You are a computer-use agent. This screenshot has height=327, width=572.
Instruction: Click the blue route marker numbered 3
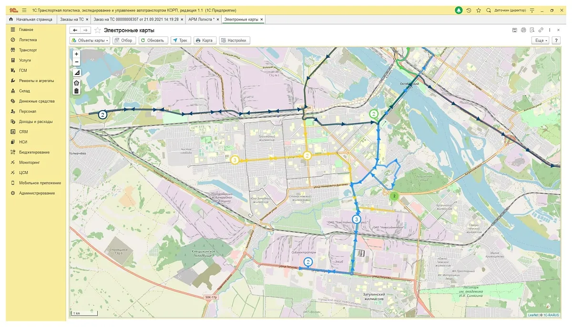(357, 219)
